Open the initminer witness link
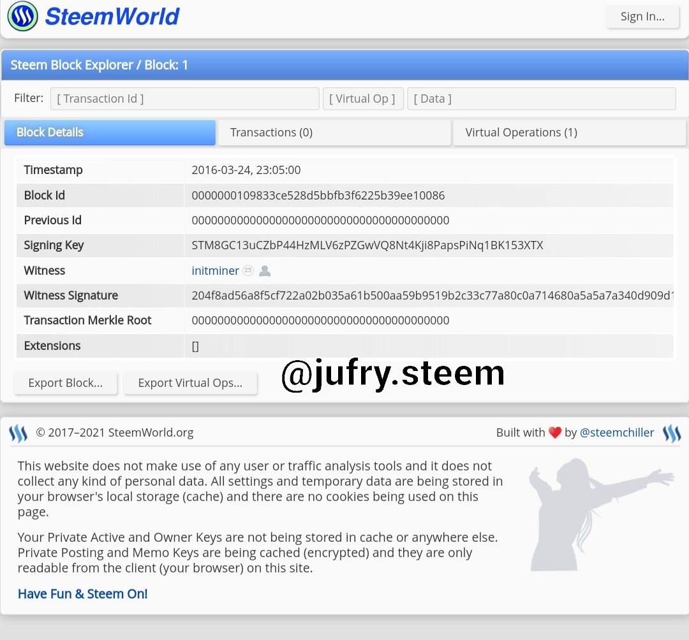This screenshot has height=640, width=689. pyautogui.click(x=216, y=271)
